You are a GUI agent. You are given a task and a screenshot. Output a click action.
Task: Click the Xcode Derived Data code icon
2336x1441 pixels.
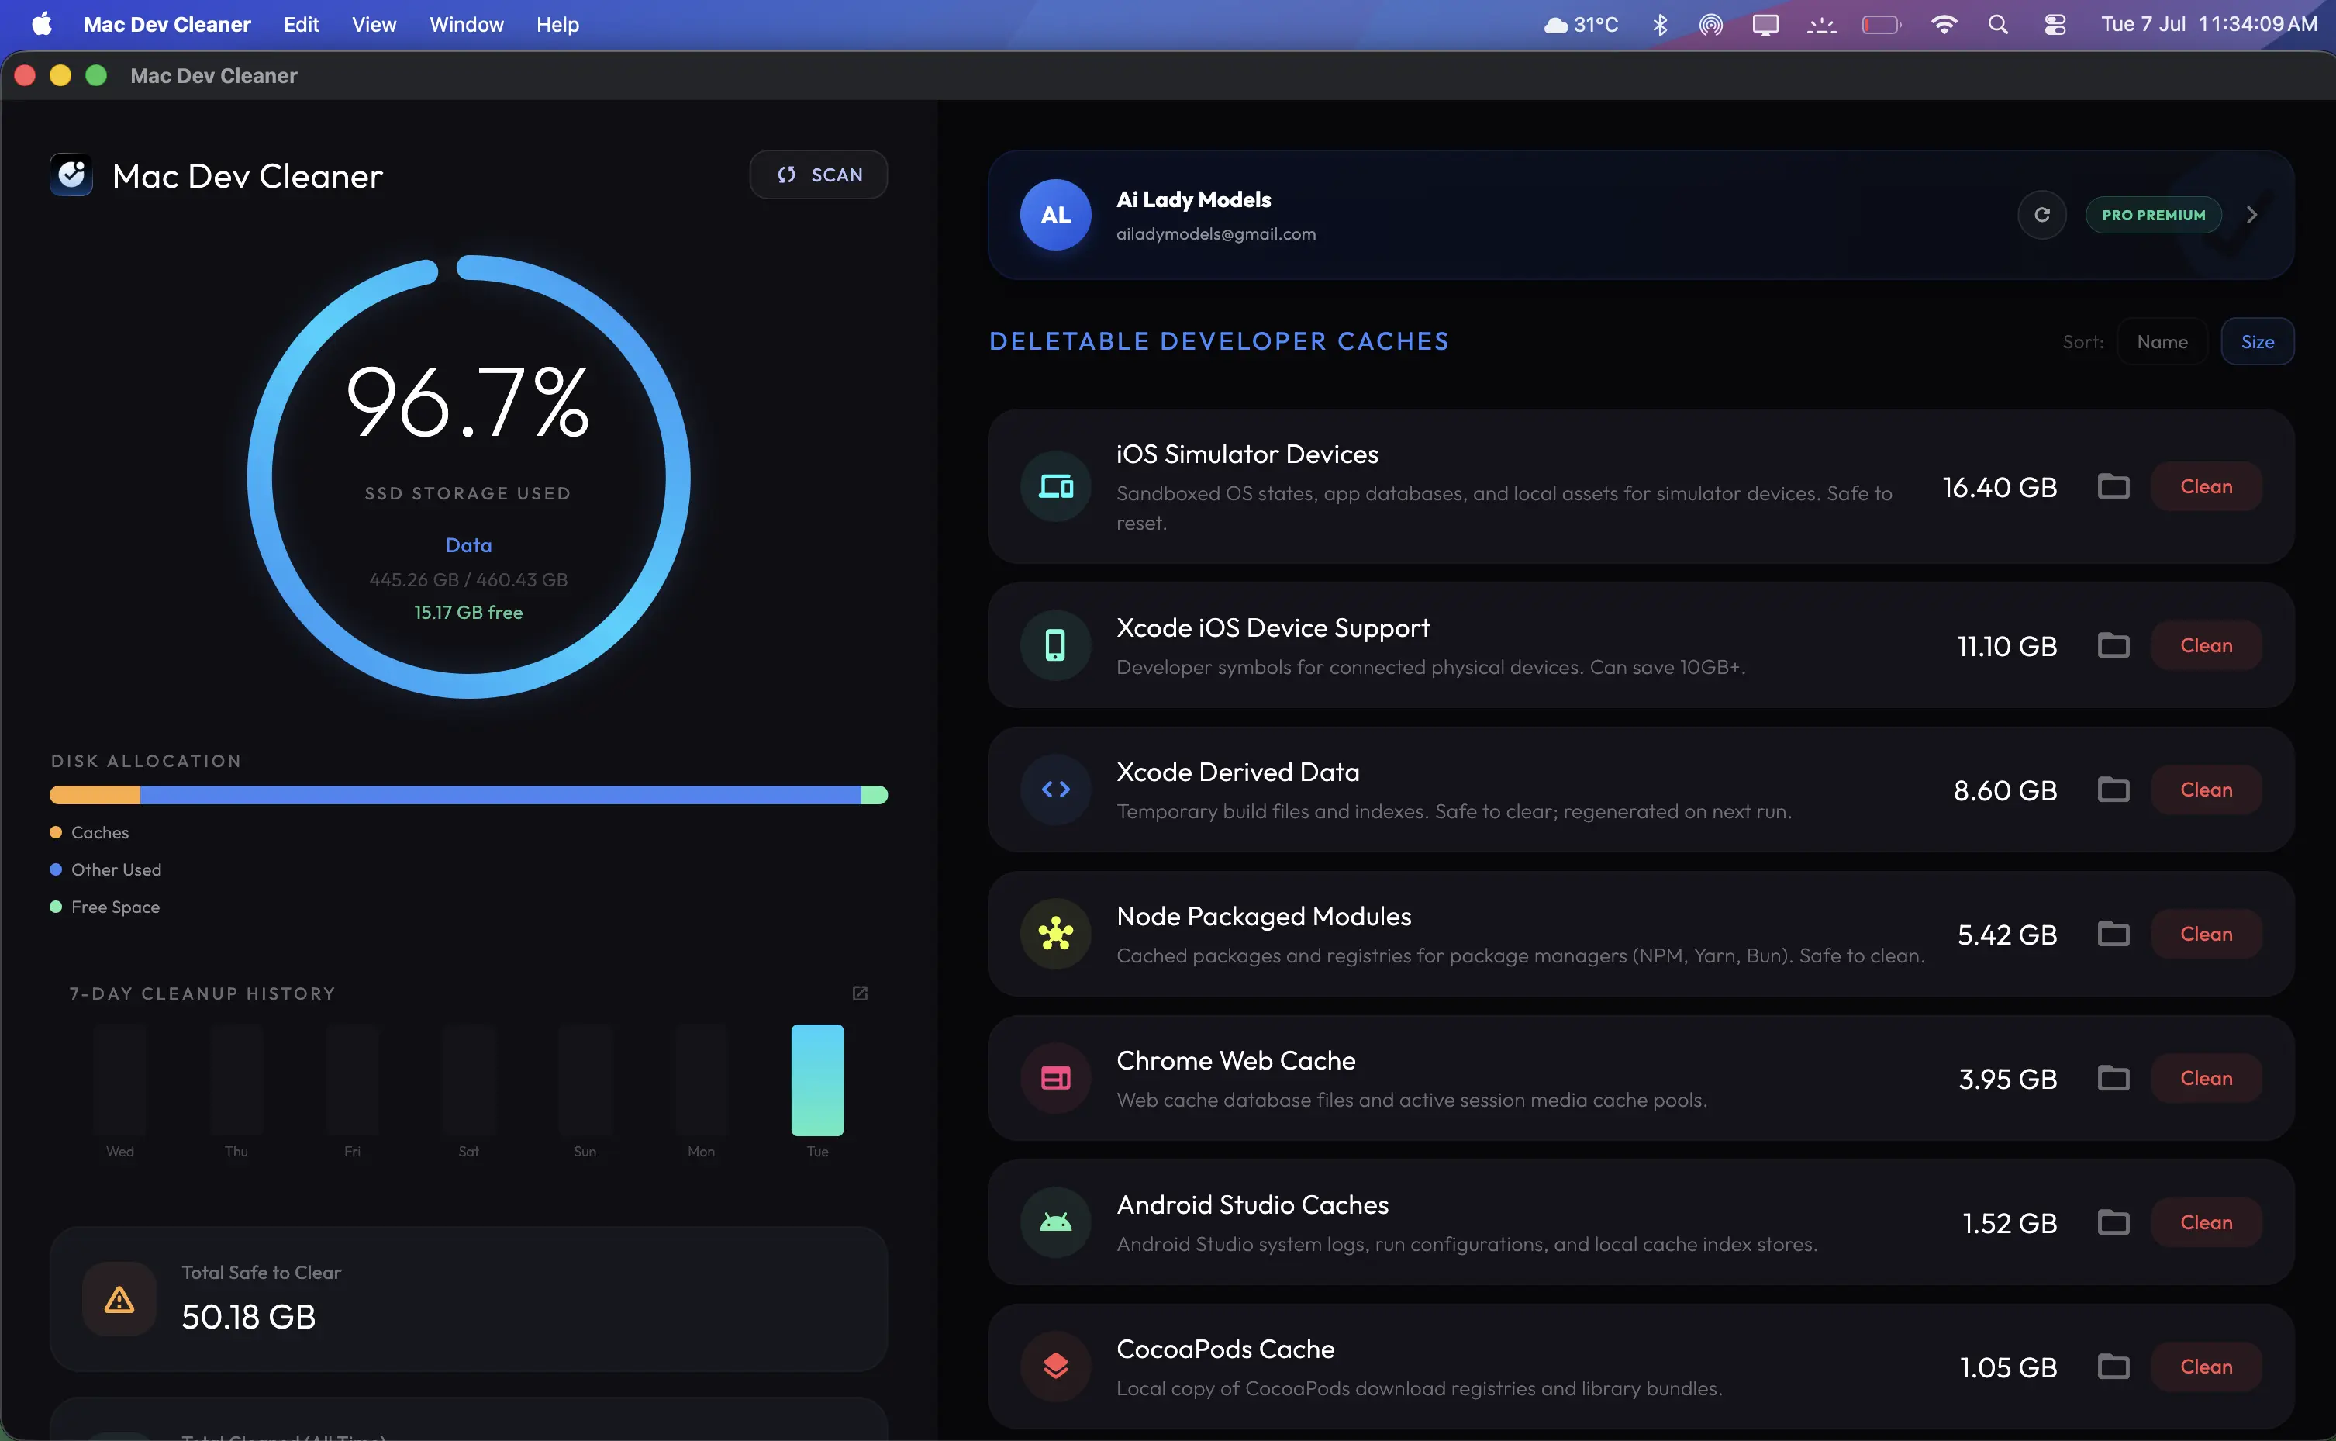(x=1056, y=790)
